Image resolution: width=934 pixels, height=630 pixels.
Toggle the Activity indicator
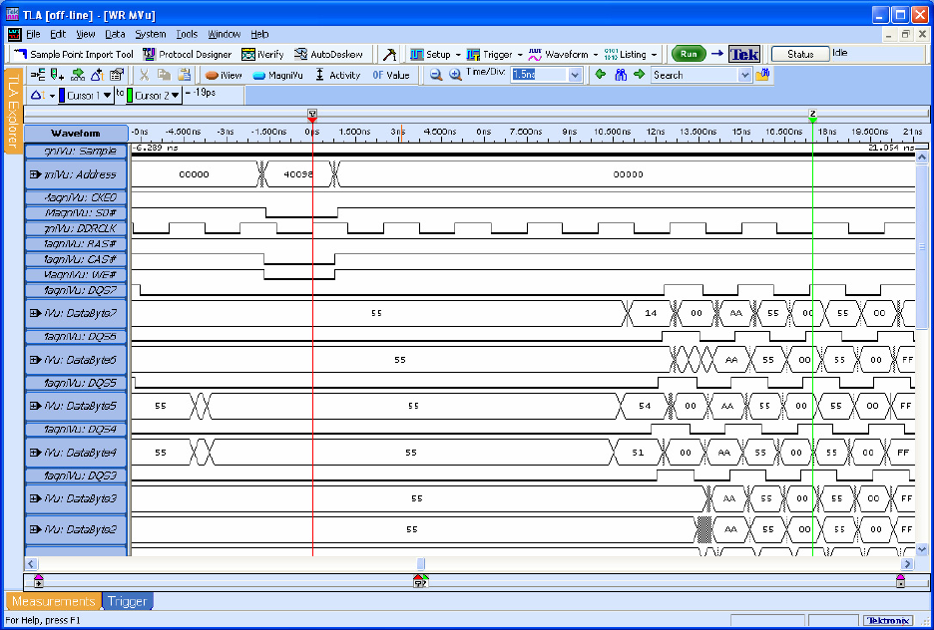pos(337,75)
